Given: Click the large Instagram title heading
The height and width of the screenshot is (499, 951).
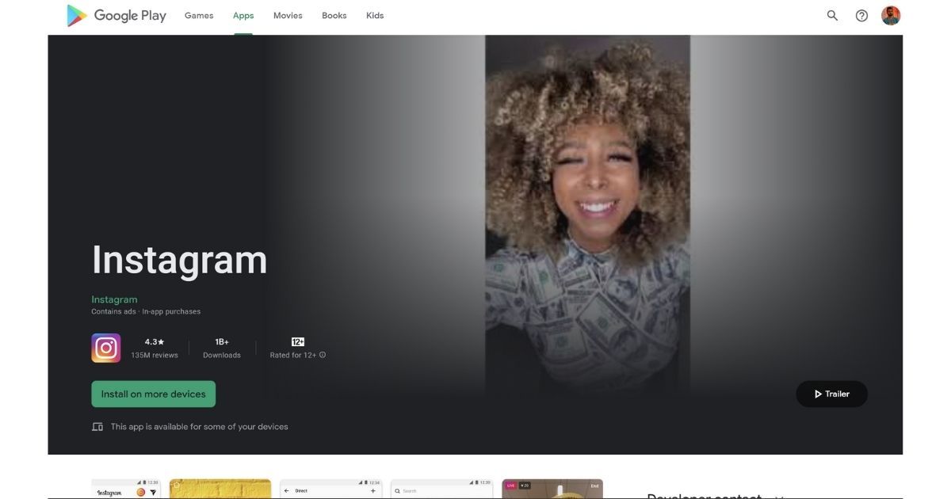Looking at the screenshot, I should 179,260.
